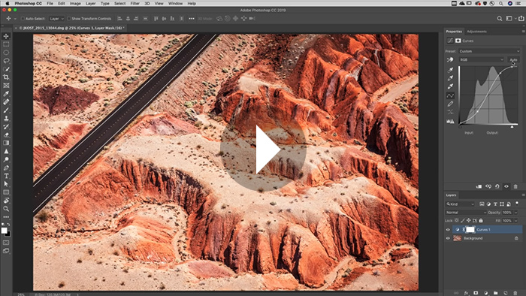Click the clip to layer icon in Properties
Screen dimensions: 526x296
[x=479, y=186]
